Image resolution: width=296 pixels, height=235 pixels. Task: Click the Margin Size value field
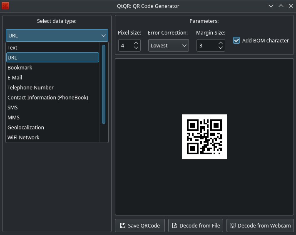[x=207, y=45]
